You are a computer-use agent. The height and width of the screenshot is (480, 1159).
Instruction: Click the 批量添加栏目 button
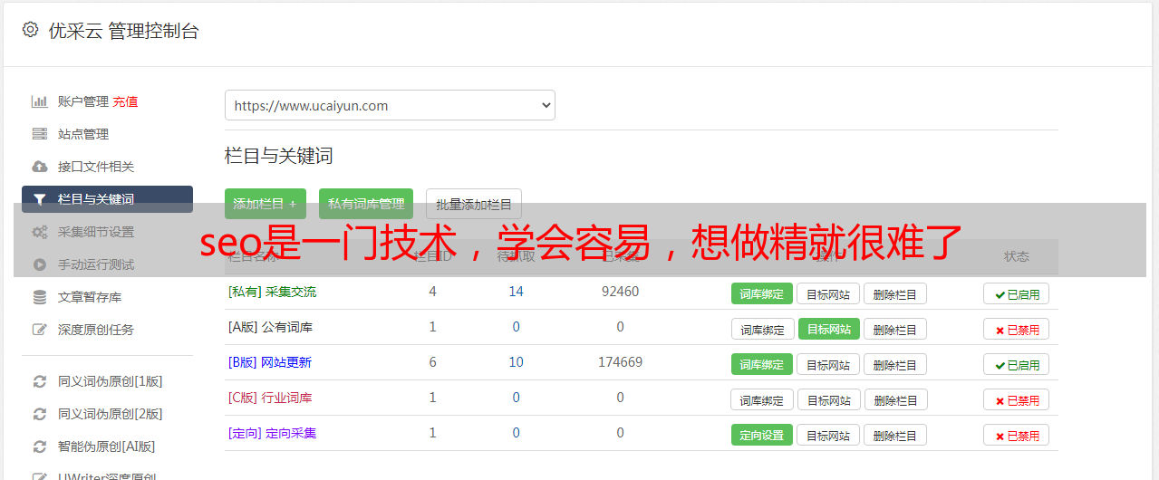[474, 204]
